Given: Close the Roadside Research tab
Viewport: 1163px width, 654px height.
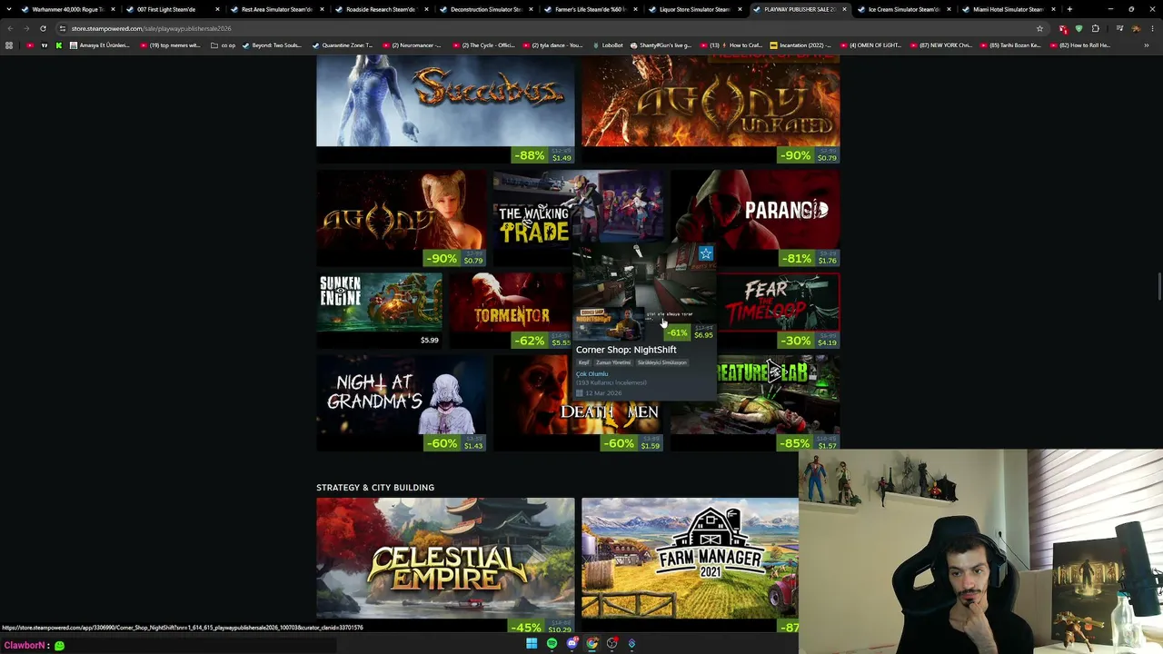Looking at the screenshot, I should click(x=426, y=9).
